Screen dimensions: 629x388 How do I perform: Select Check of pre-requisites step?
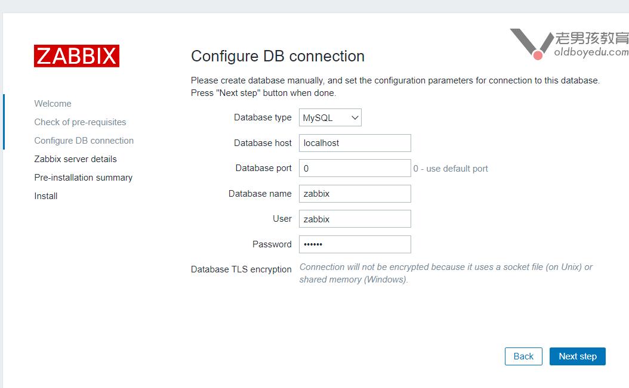click(x=80, y=122)
